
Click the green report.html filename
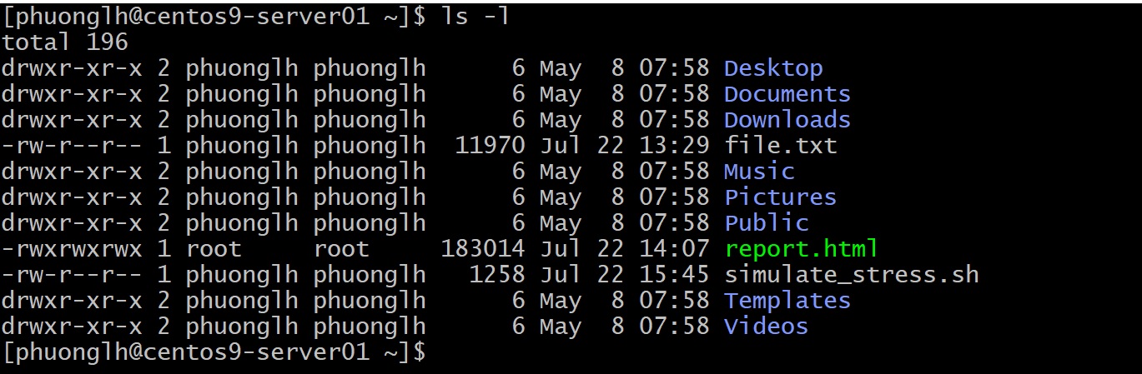click(x=801, y=249)
